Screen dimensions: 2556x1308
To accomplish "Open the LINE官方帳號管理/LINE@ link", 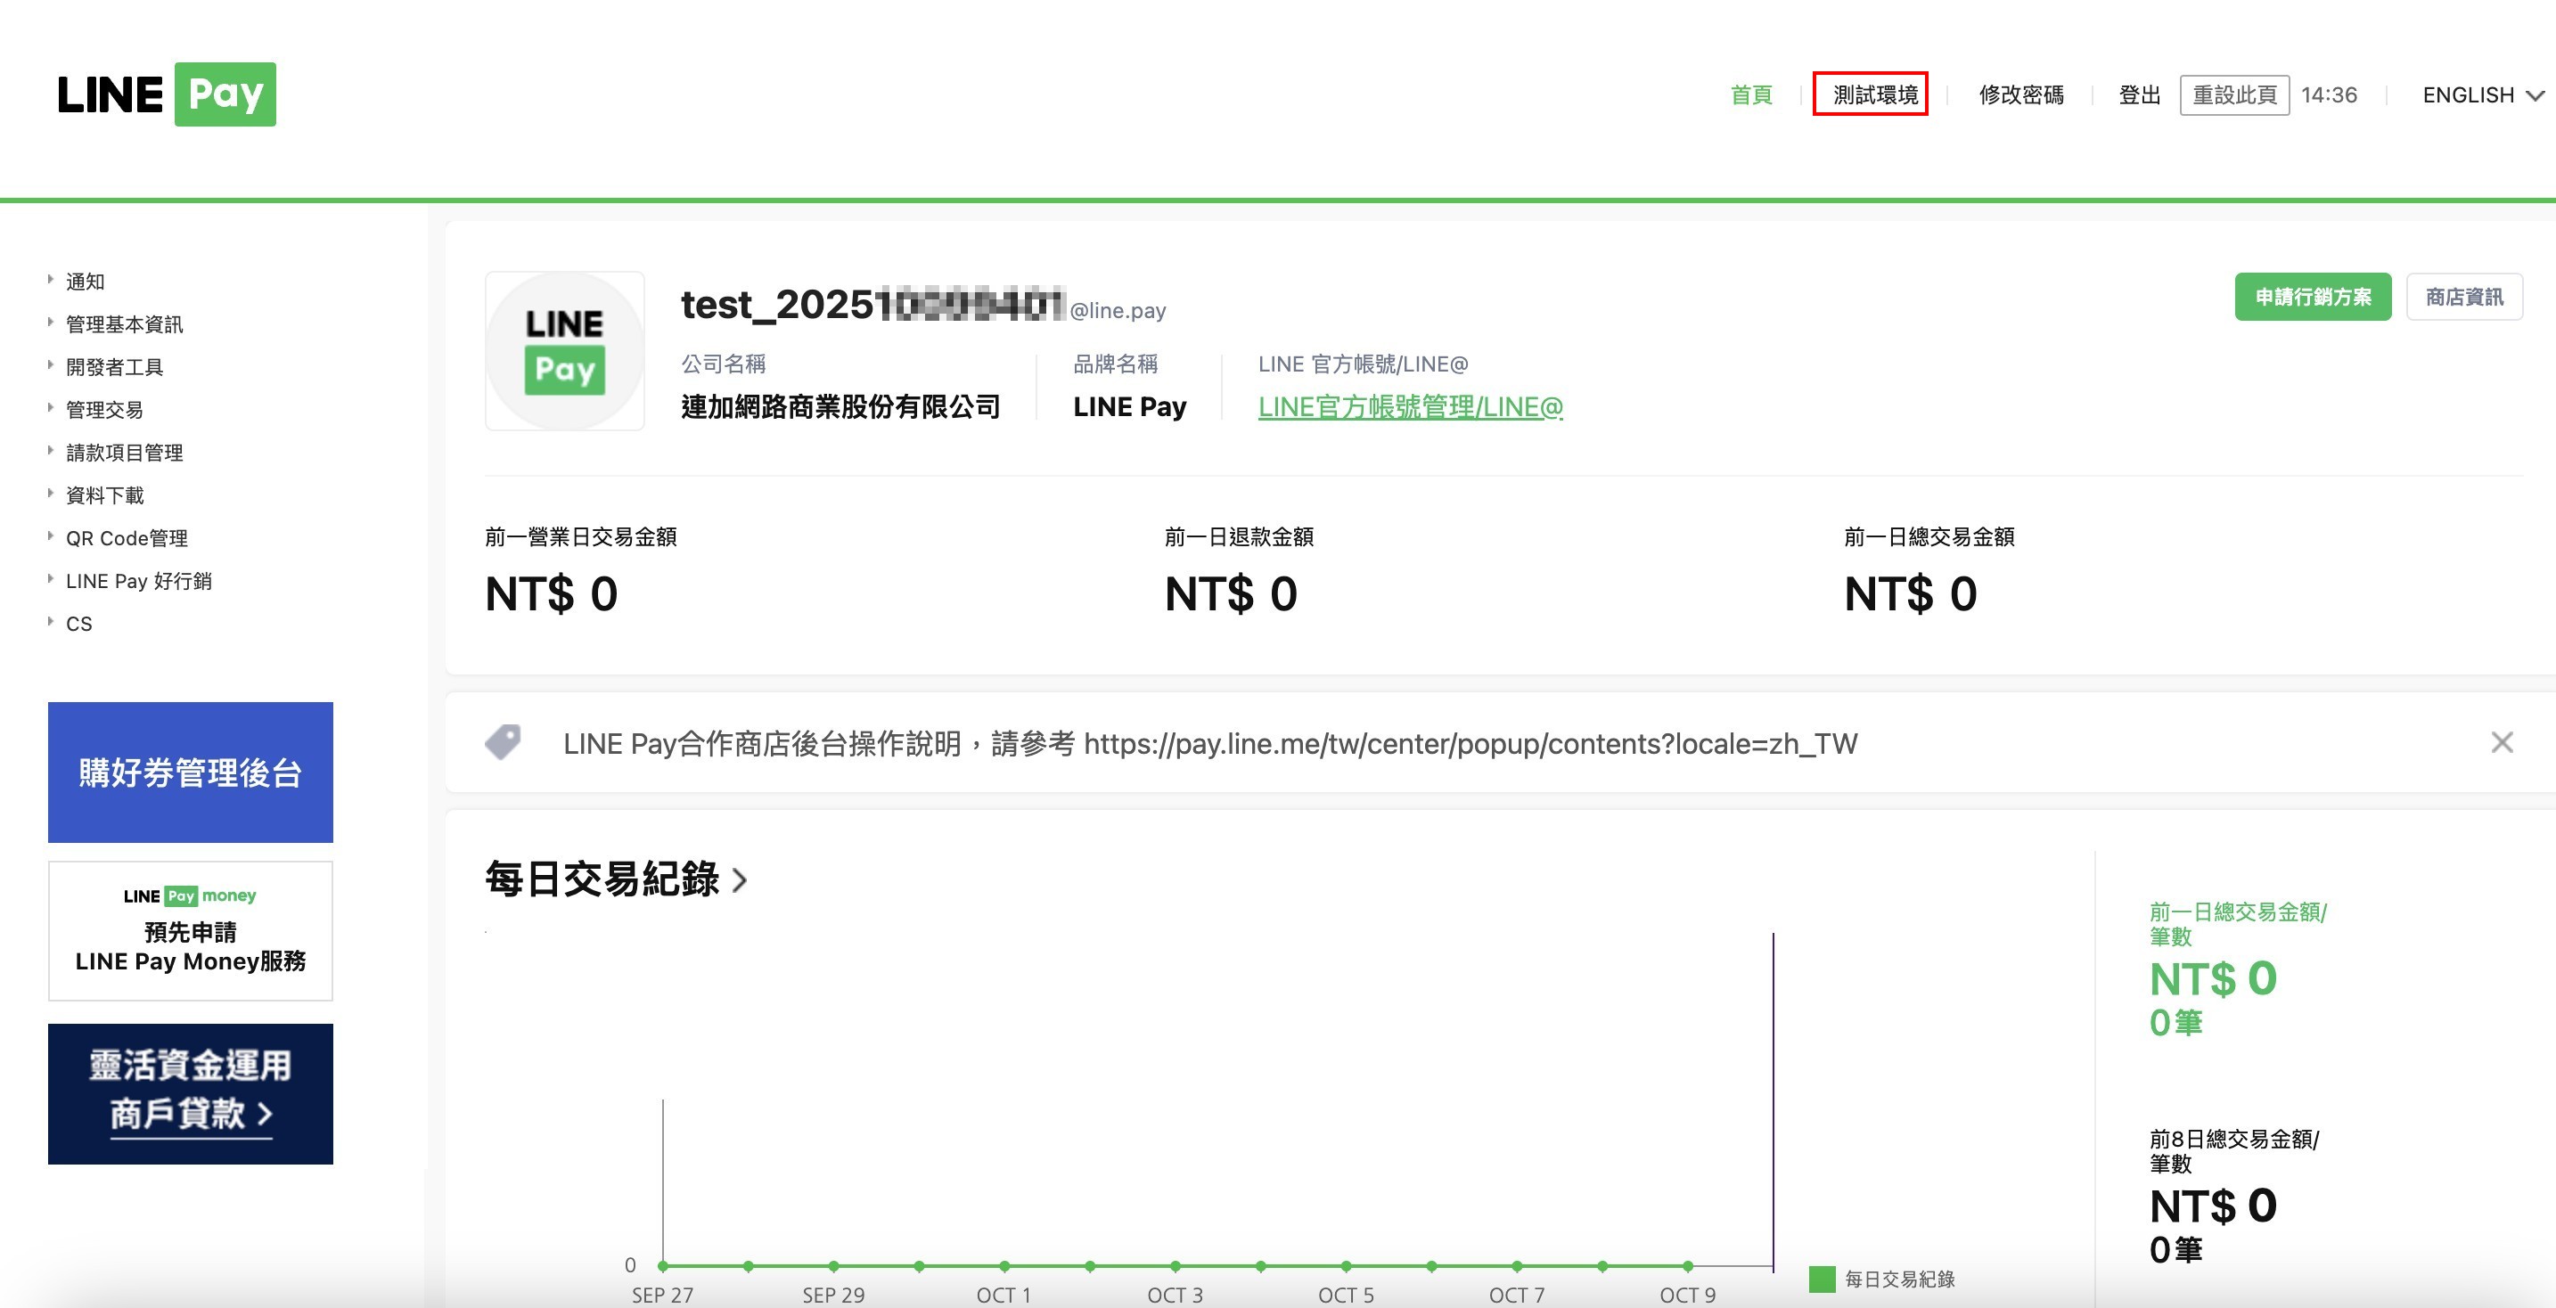I will [1410, 406].
